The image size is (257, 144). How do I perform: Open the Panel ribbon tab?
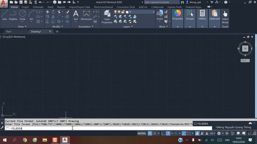point(50,7)
